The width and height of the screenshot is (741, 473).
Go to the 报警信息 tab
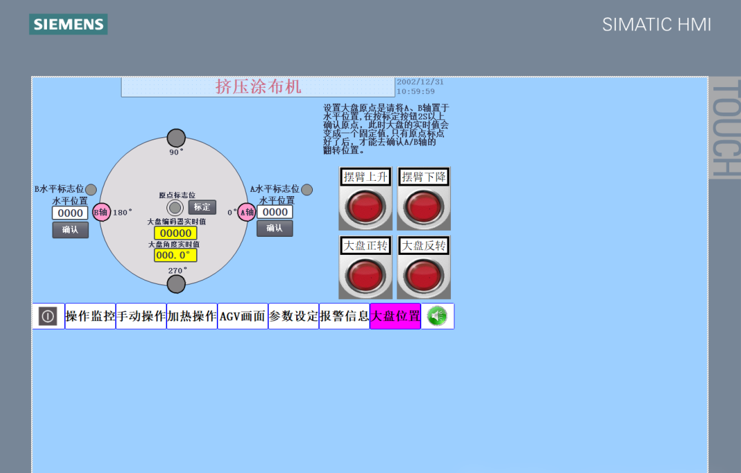[345, 316]
